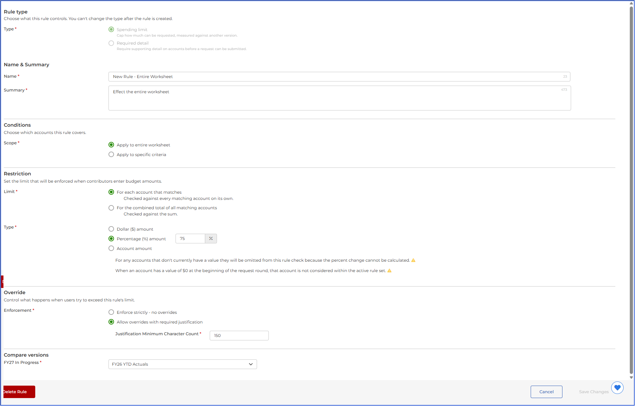The image size is (635, 406).
Task: Click the vertical scrollbar thumb
Action: 632,190
